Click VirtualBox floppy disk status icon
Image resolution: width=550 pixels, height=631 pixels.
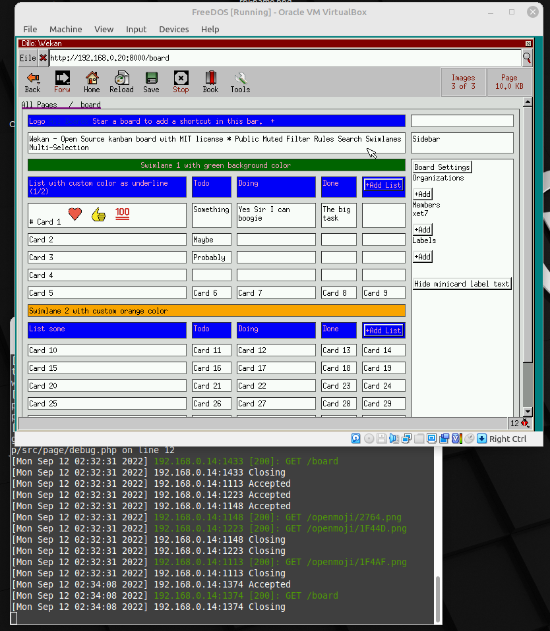pos(381,439)
